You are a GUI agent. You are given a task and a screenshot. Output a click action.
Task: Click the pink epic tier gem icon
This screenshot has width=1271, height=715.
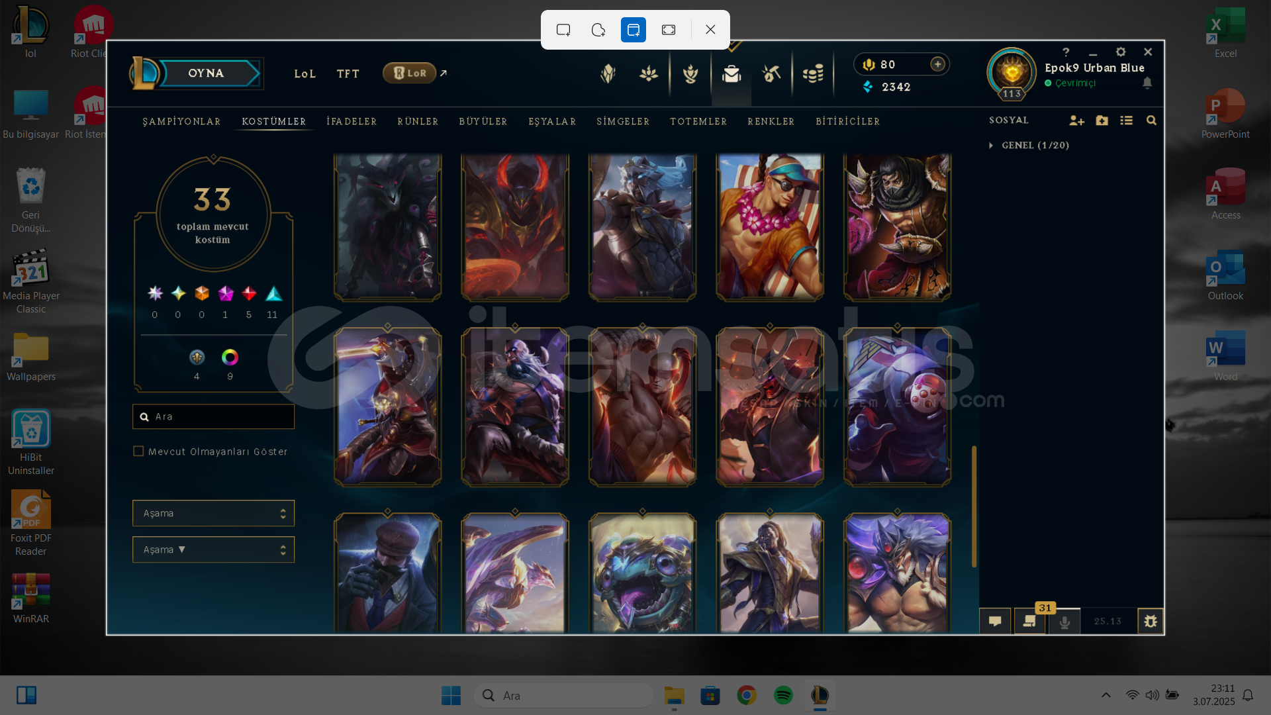pyautogui.click(x=226, y=293)
